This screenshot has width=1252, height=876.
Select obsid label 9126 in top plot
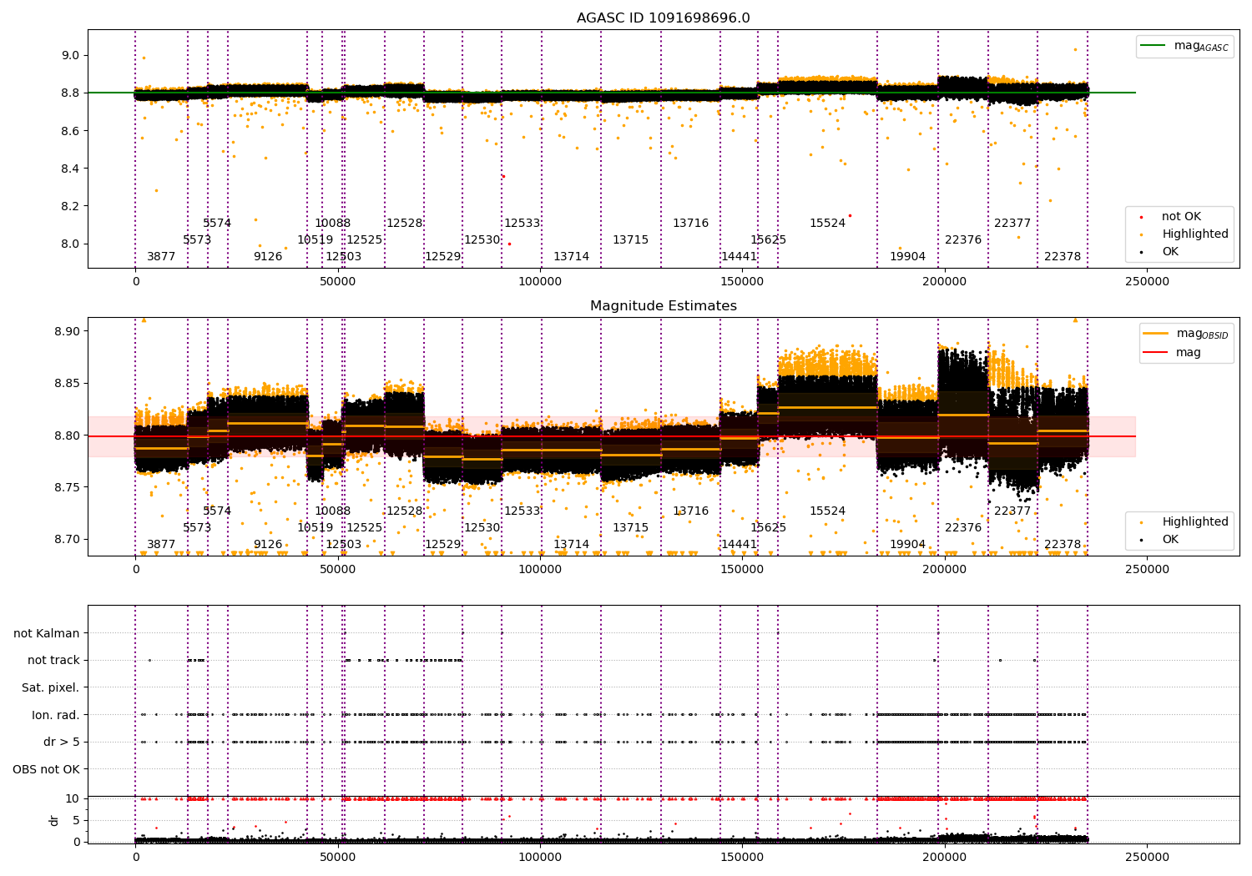click(x=268, y=257)
